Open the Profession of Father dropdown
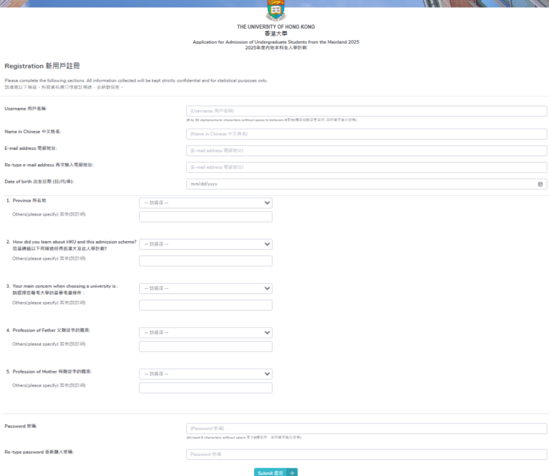This screenshot has width=549, height=476. click(205, 333)
